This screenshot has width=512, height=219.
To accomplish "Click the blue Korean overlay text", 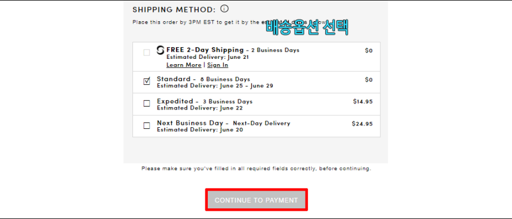I will point(307,28).
